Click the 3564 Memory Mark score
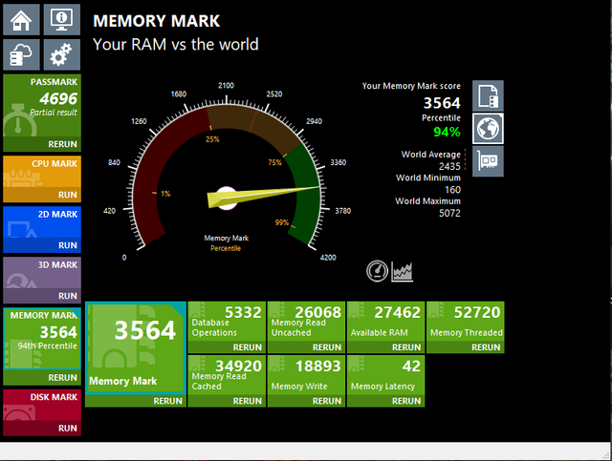The height and width of the screenshot is (461, 612). pyautogui.click(x=442, y=103)
